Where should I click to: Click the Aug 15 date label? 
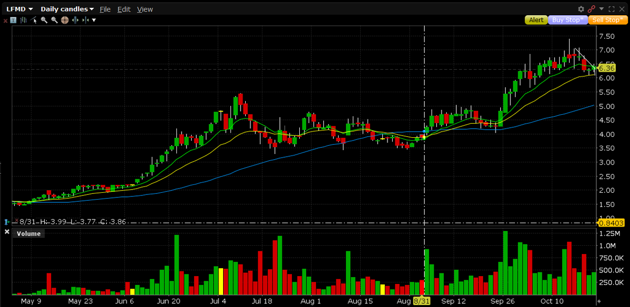click(x=360, y=301)
